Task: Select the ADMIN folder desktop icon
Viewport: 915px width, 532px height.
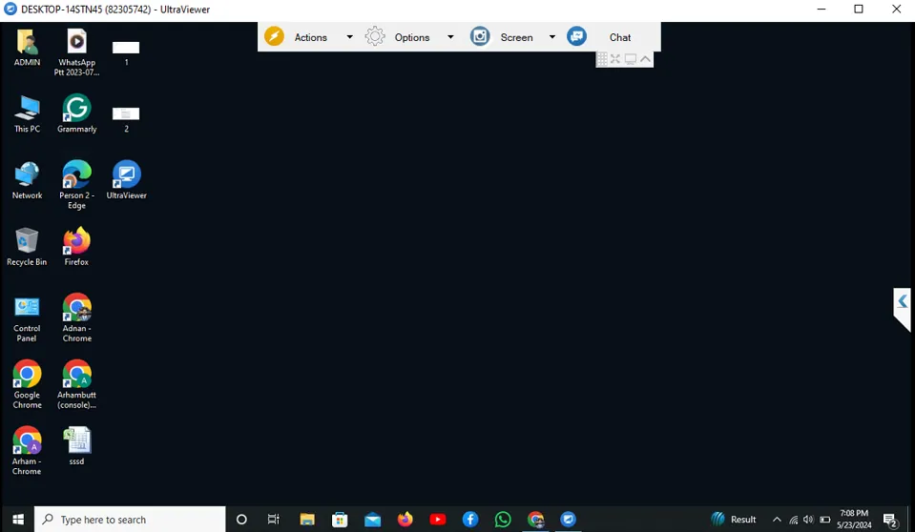Action: (27, 49)
